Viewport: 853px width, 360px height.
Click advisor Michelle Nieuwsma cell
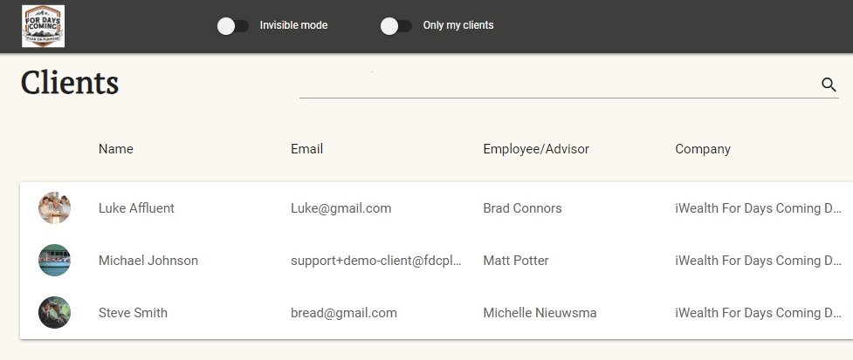540,313
